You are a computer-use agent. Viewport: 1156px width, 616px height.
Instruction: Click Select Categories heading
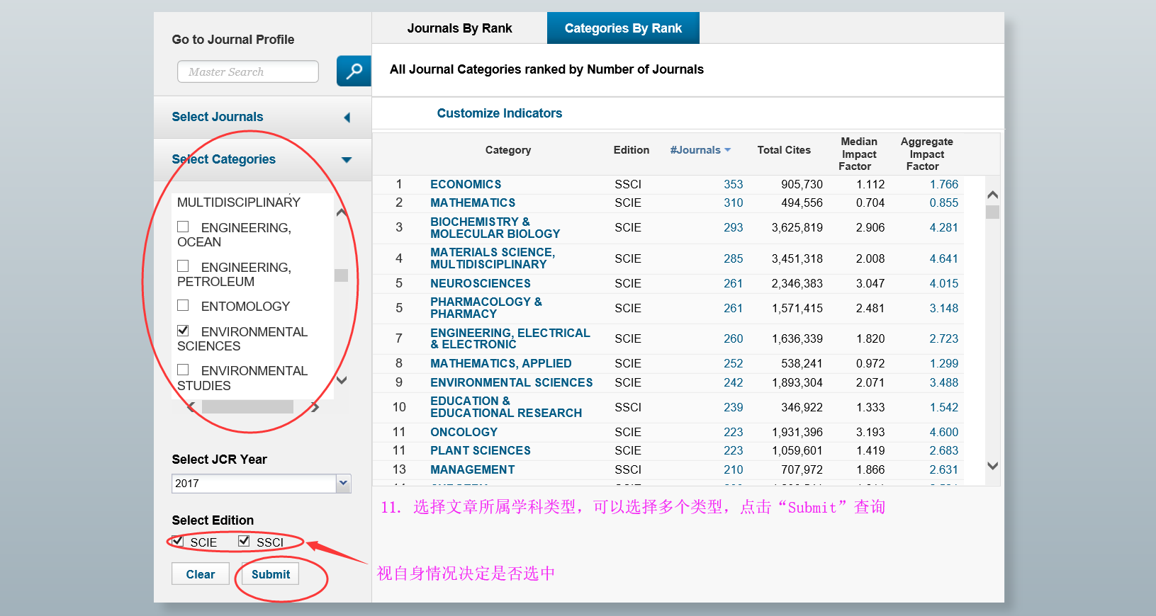tap(223, 159)
